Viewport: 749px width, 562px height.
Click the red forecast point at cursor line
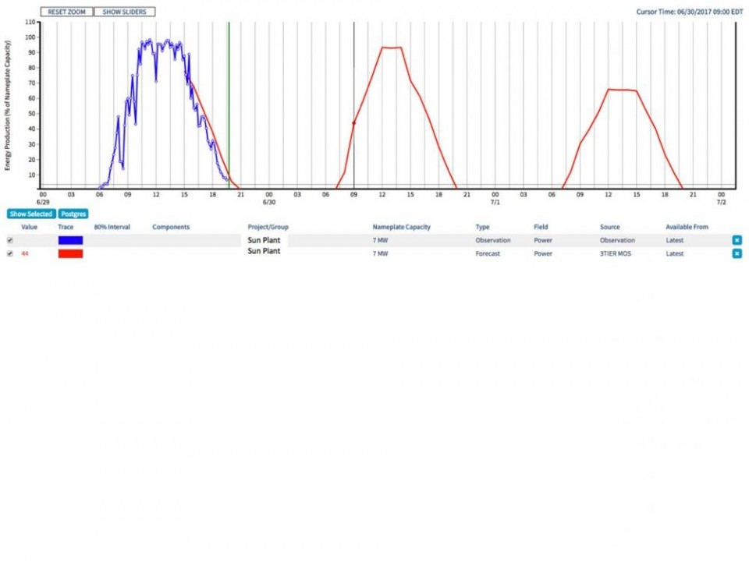click(x=353, y=123)
